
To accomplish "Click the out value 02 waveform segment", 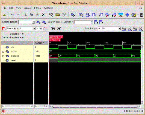I will [x=104, y=56].
